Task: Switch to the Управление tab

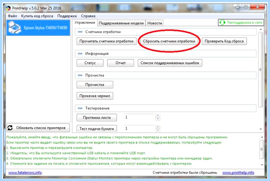Action: tap(85, 23)
